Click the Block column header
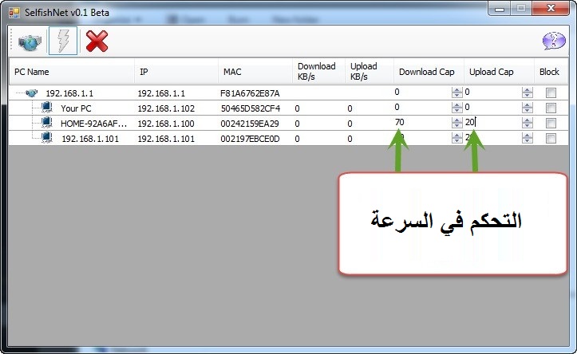Viewport: 577px width, 354px height. (x=549, y=72)
